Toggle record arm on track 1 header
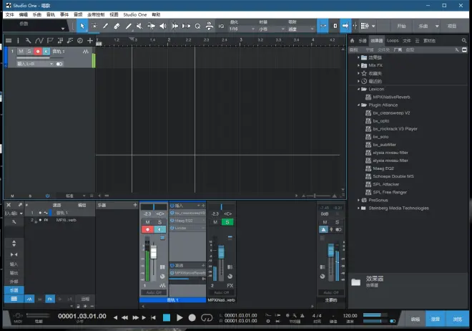 (38, 52)
